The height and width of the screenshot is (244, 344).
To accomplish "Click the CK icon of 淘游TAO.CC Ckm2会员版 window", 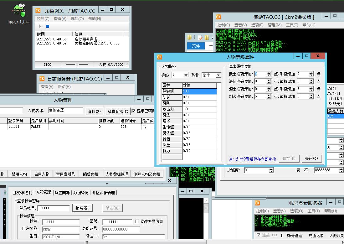I will point(218,17).
